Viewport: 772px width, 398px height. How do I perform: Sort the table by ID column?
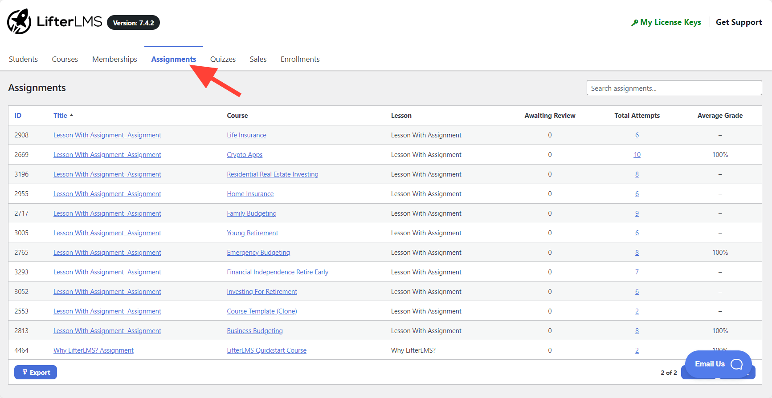[18, 116]
